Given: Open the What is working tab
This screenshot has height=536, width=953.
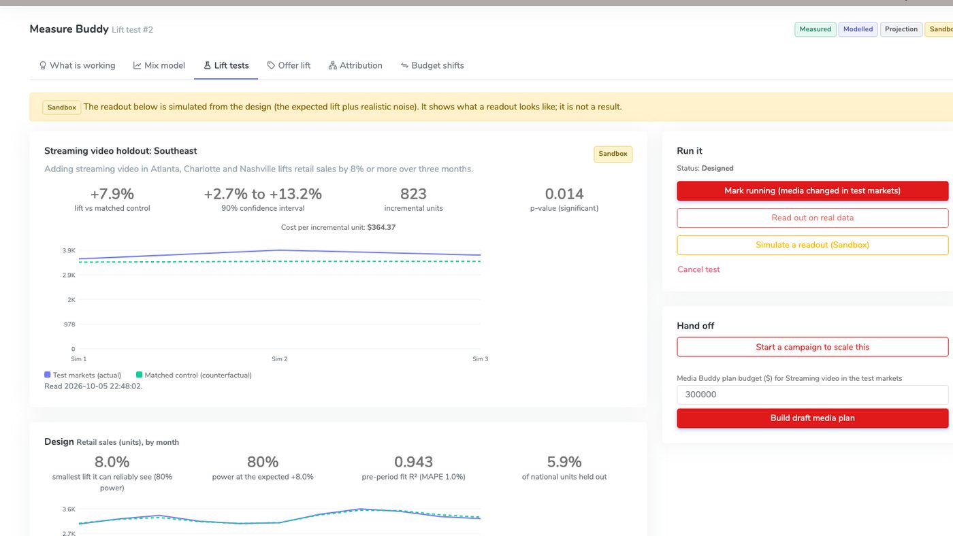Looking at the screenshot, I should click(x=77, y=65).
